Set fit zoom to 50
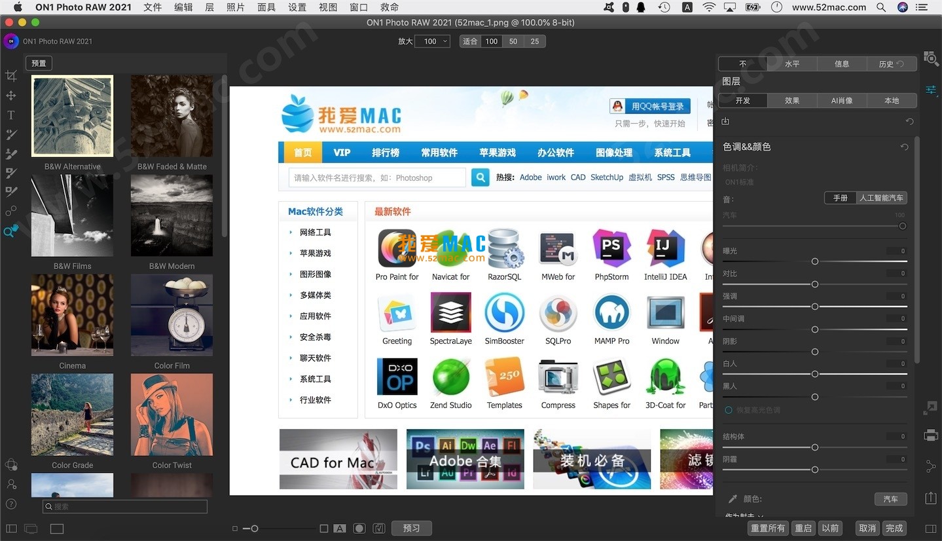Viewport: 942px width, 541px height. tap(513, 41)
